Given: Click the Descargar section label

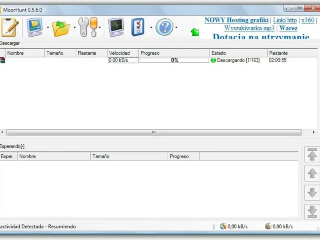Looking at the screenshot, I should (10, 43).
